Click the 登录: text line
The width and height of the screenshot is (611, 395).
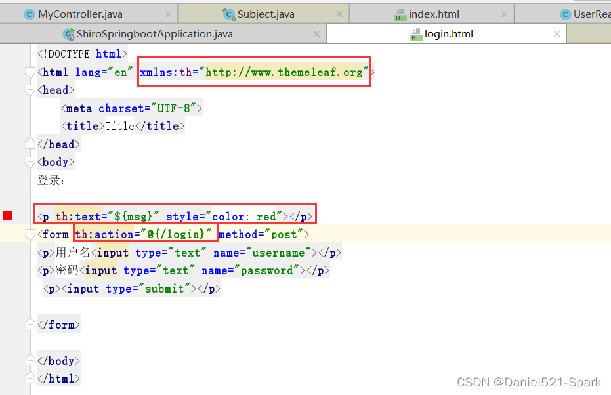(51, 180)
